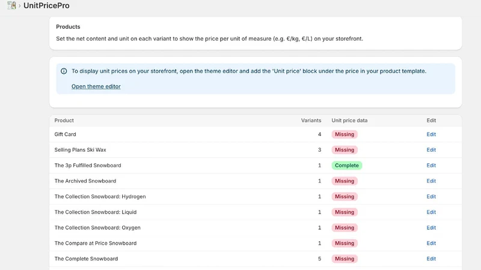Edit The 3p Fulfilled Snowboard

431,166
